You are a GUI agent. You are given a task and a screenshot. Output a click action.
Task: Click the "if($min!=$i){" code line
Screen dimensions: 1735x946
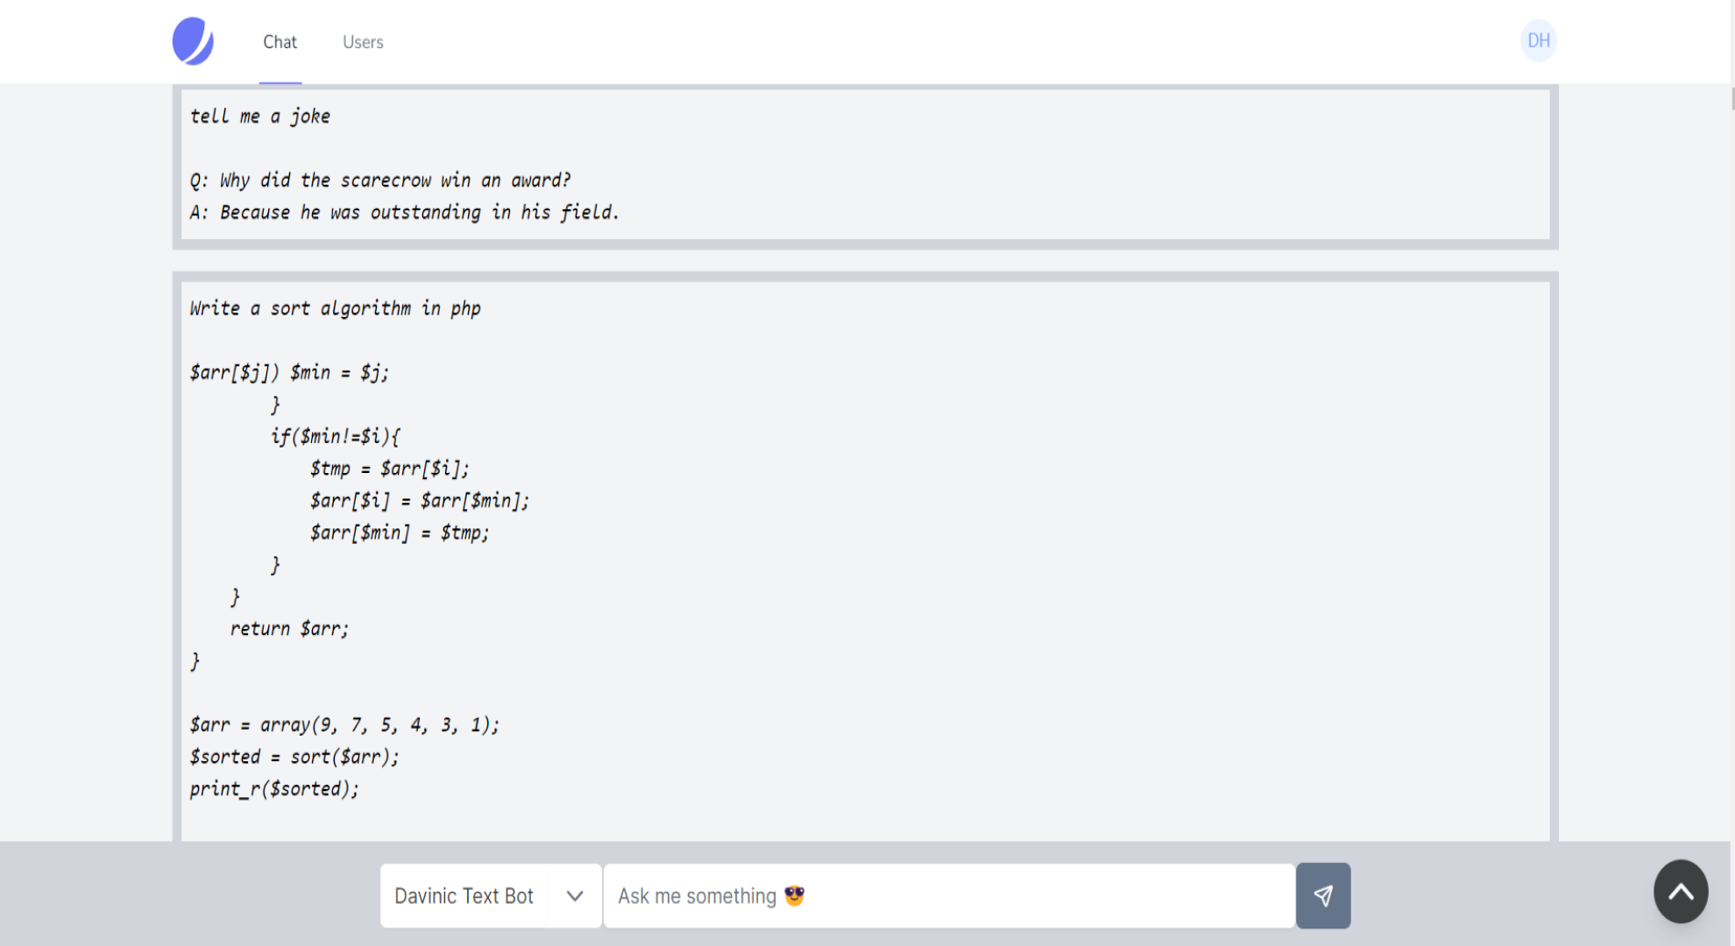click(x=335, y=436)
